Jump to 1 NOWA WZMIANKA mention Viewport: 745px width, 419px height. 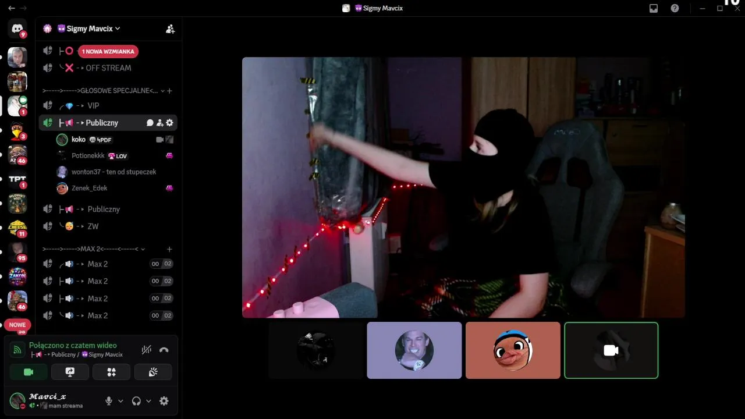(108, 51)
